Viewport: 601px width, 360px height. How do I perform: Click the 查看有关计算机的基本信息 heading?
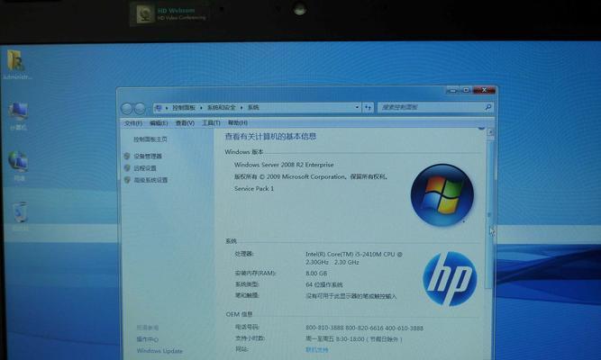pos(270,136)
